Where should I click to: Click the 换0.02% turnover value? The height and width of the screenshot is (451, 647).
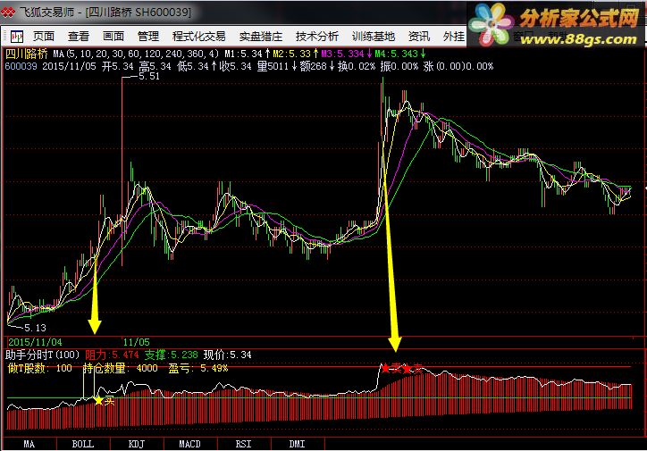point(357,66)
